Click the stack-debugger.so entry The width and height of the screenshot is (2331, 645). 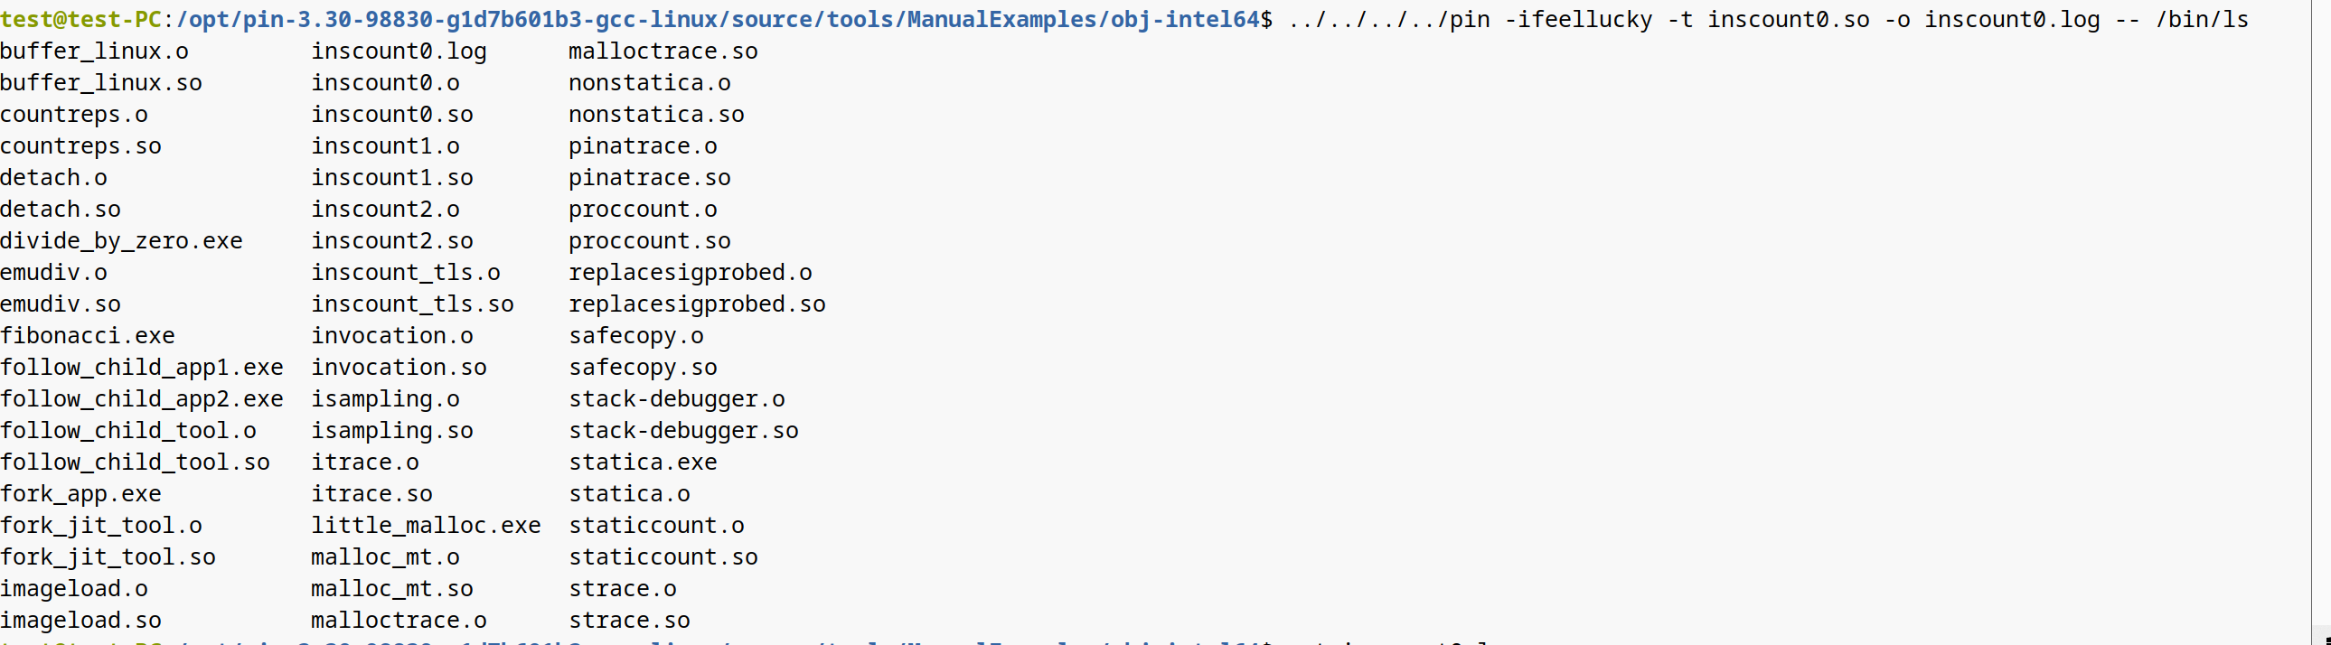(683, 431)
